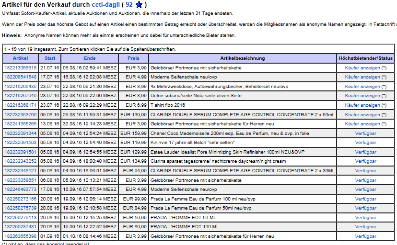Image resolution: width=397 pixels, height=245 pixels.
Task: Click the blue feedback star icon
Action: pyautogui.click(x=139, y=5)
